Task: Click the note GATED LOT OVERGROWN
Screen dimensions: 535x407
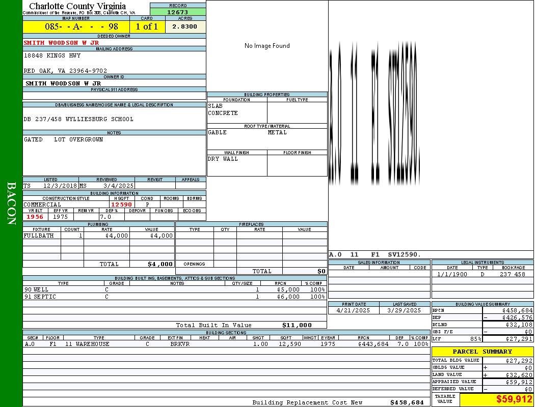Action: pyautogui.click(x=63, y=139)
